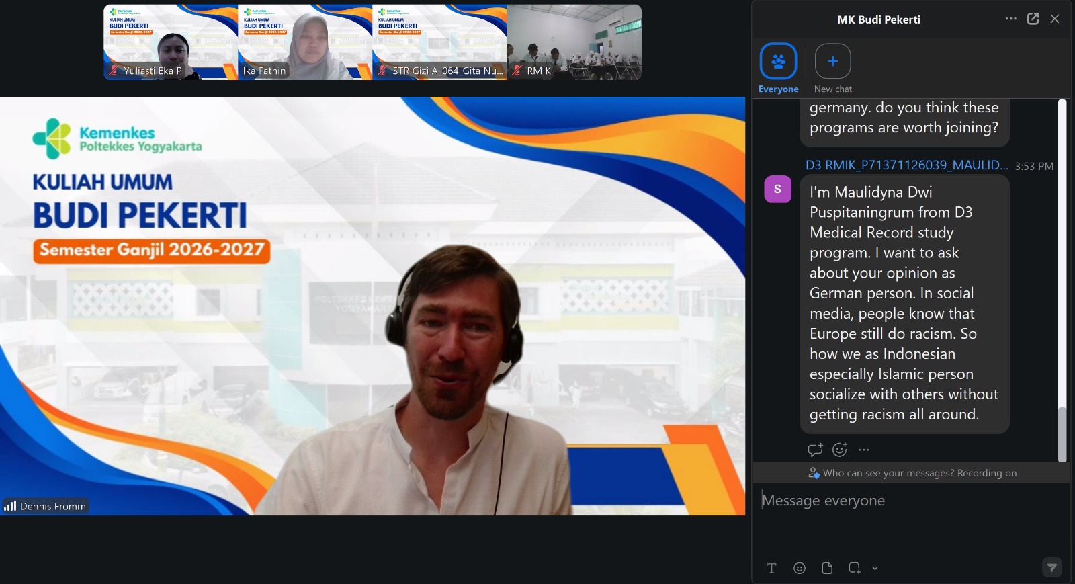
Task: Click the Dennis Fromm name label
Action: click(x=53, y=506)
